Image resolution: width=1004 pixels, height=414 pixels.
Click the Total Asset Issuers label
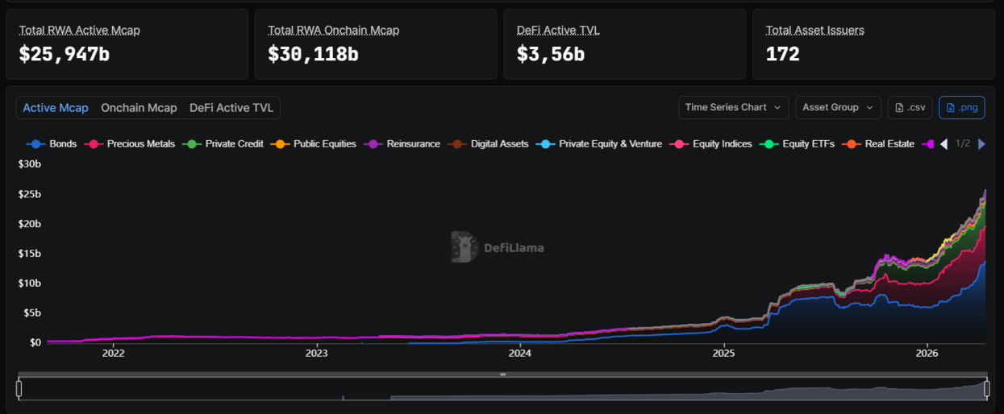coord(815,31)
